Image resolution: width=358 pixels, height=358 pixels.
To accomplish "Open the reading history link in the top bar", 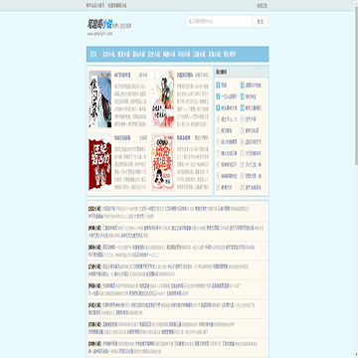I will (263, 5).
